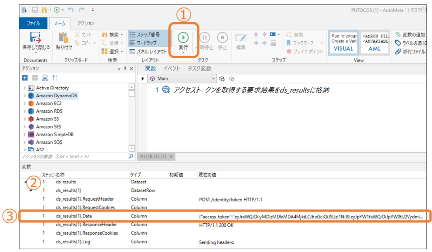The height and width of the screenshot is (252, 432).
Task: Click the 一時停止 pause button
Action: 205,41
